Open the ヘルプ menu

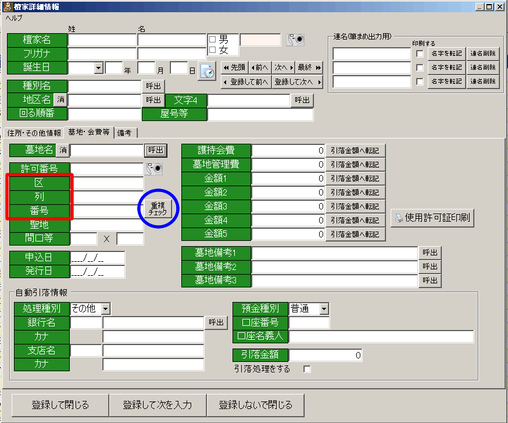[14, 18]
